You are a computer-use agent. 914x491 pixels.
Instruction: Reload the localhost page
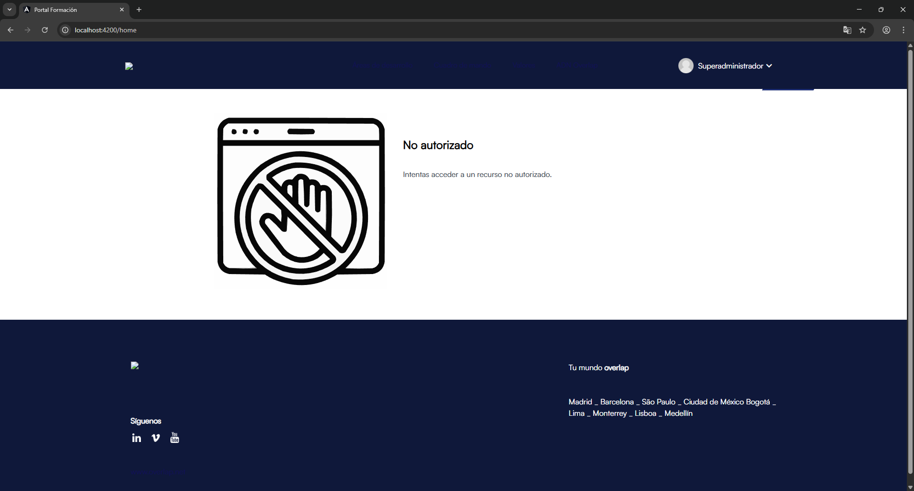pos(45,30)
